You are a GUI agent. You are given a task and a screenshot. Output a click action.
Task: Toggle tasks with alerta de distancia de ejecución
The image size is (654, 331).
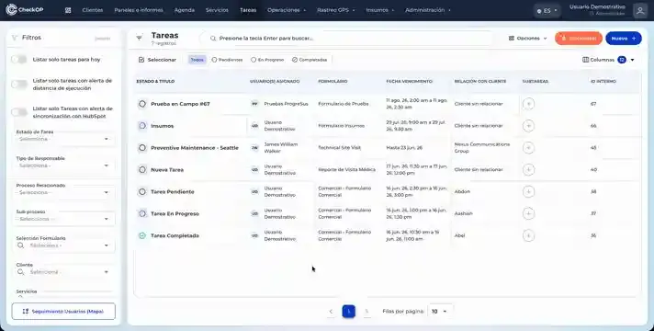[x=19, y=85]
